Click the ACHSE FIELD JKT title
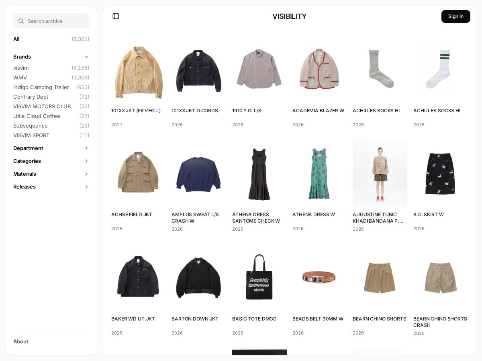 pyautogui.click(x=132, y=215)
